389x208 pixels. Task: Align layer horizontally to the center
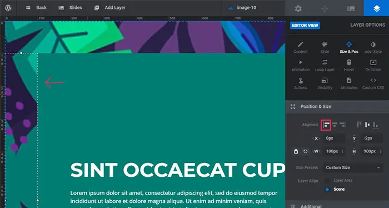[335, 125]
